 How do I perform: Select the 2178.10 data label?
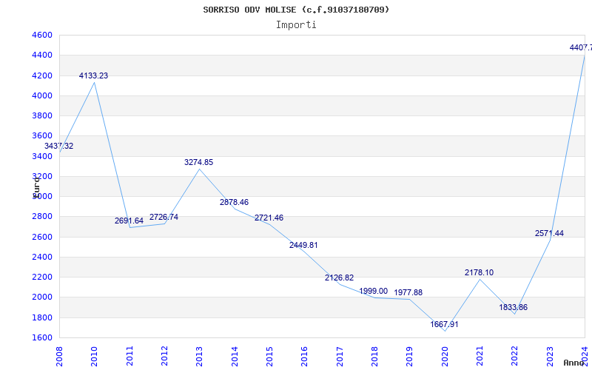[479, 272]
